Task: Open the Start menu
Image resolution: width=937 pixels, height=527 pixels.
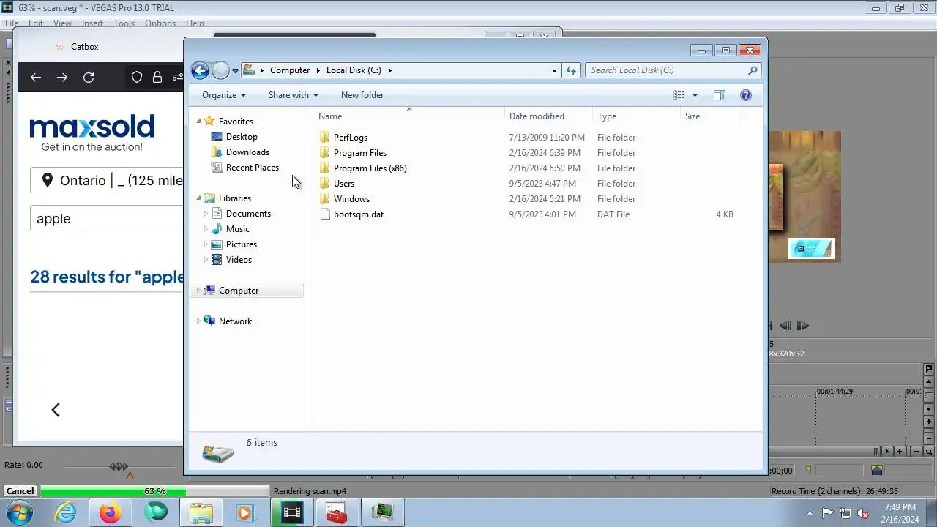Action: 20,512
